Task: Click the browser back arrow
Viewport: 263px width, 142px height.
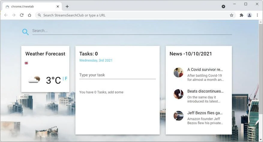Action: point(6,15)
